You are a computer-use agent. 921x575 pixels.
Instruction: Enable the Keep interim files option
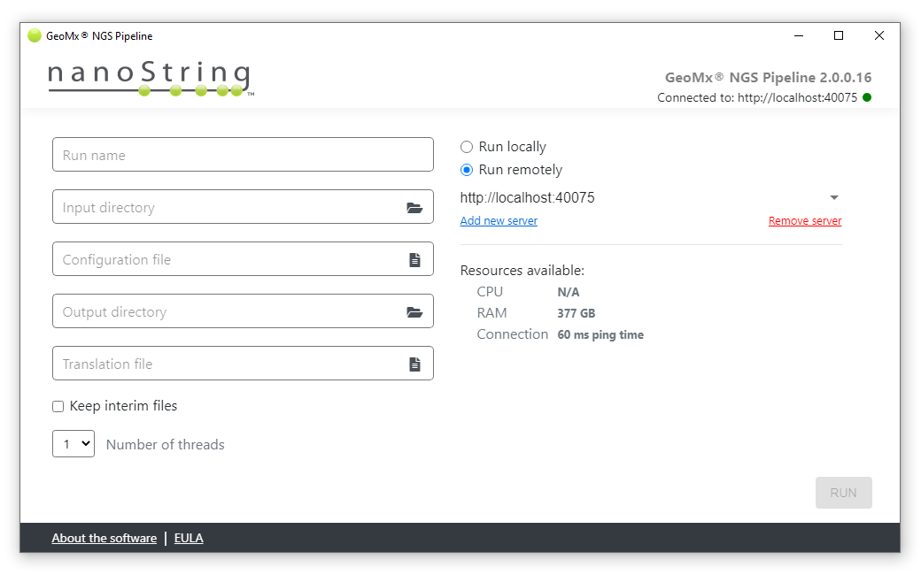[x=58, y=406]
